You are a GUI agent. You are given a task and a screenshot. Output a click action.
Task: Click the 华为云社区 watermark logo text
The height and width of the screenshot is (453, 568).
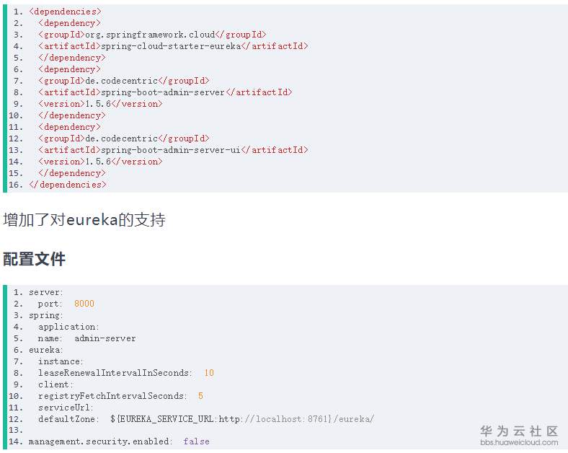pyautogui.click(x=519, y=431)
